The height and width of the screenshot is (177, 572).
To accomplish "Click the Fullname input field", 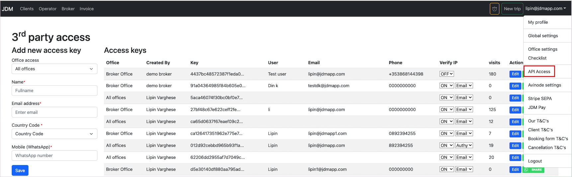I will [54, 91].
